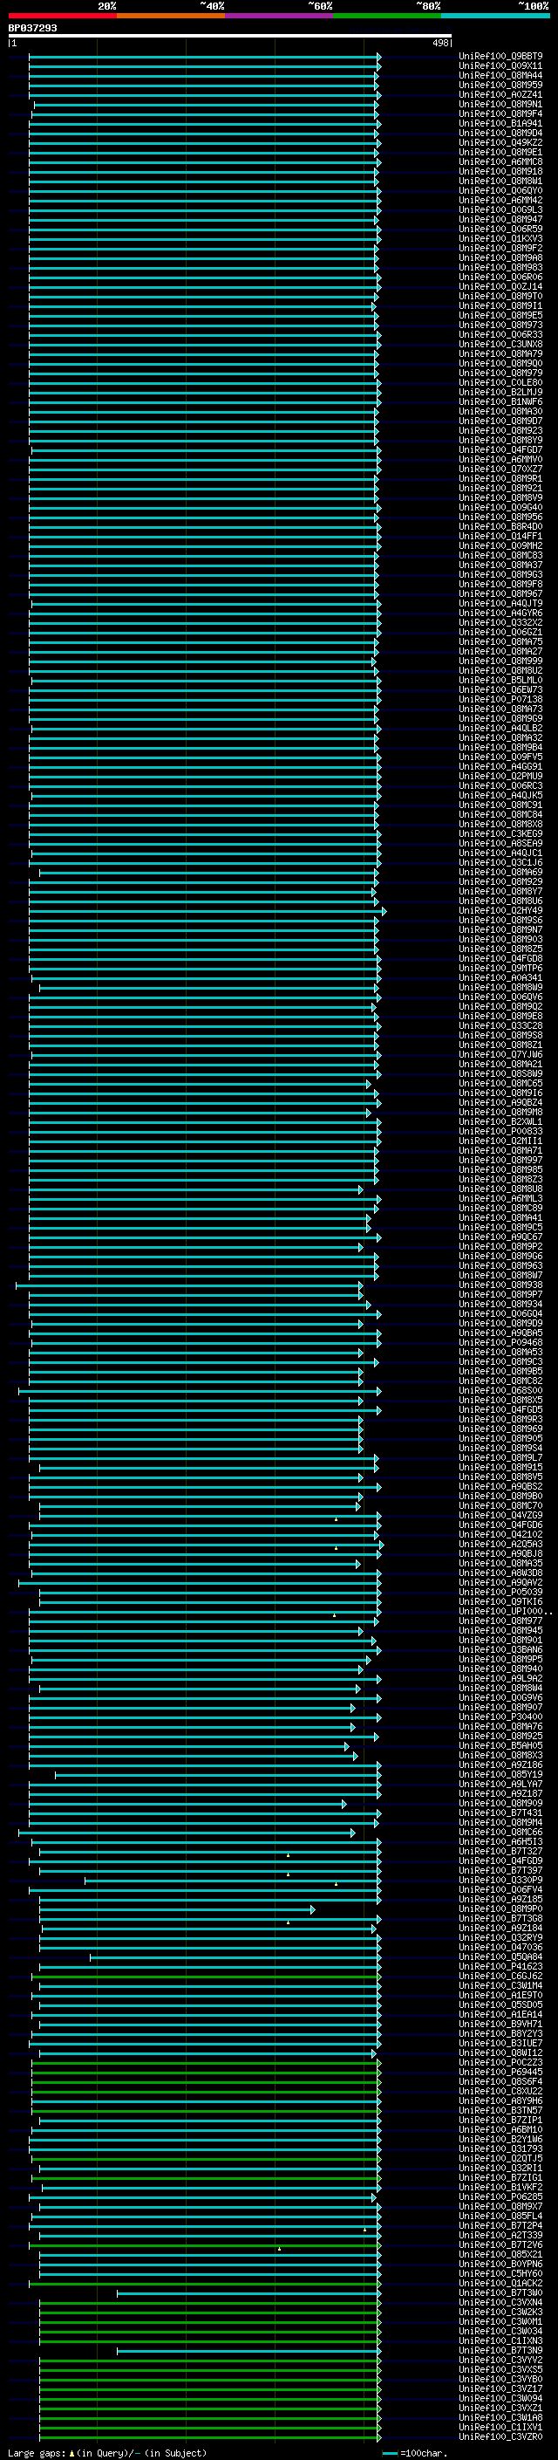Click the red 20% identity legend segment
Viewport: 558px width, 2460px height.
point(62,16)
